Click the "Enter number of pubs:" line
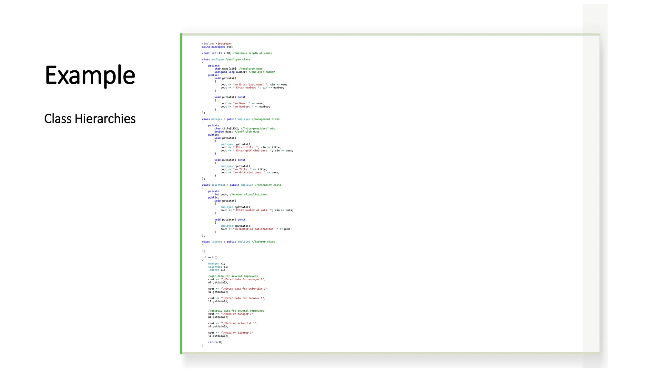Screen dimensions: 661x372 (257, 210)
